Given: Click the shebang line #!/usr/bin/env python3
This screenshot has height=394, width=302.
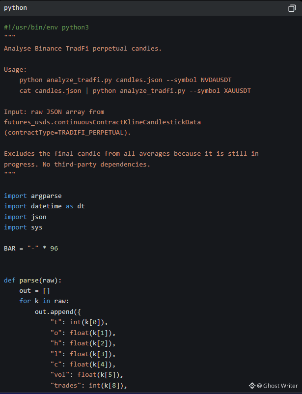Looking at the screenshot, I should point(46,27).
